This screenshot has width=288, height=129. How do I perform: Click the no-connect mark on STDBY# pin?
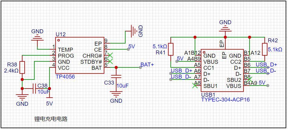(x=110, y=61)
